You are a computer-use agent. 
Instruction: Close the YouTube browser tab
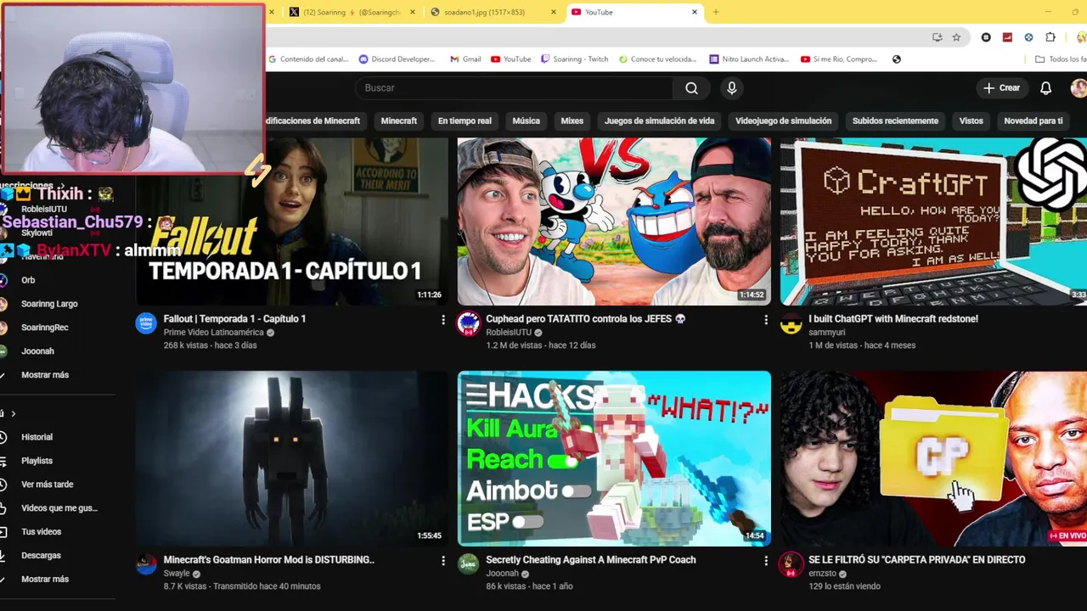pos(695,12)
